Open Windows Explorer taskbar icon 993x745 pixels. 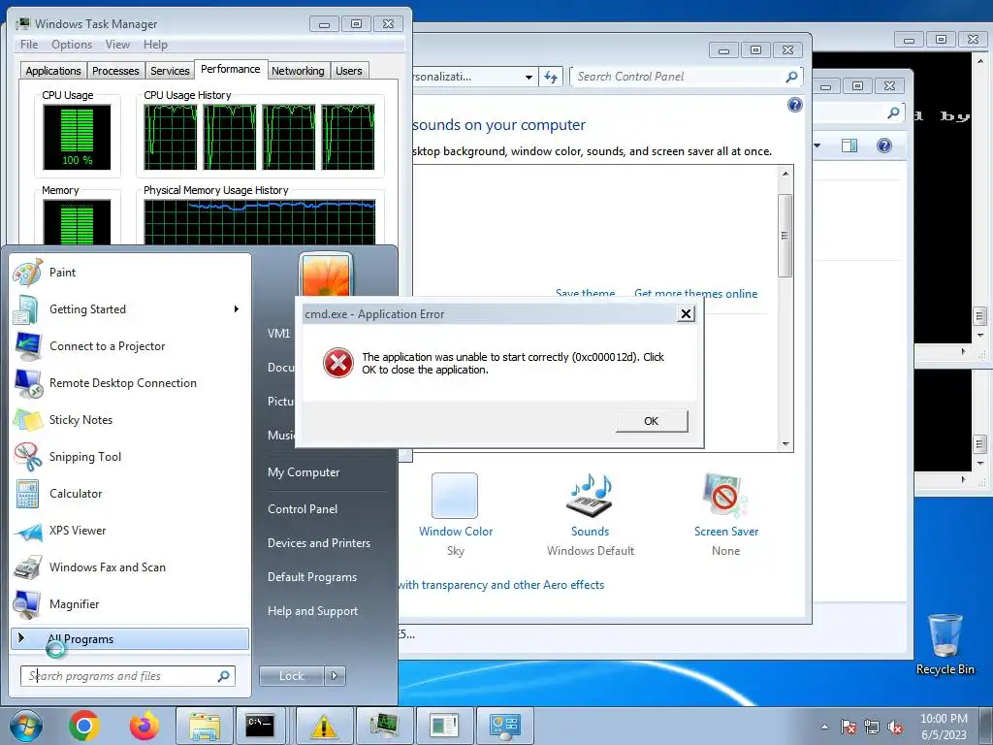[x=204, y=726]
